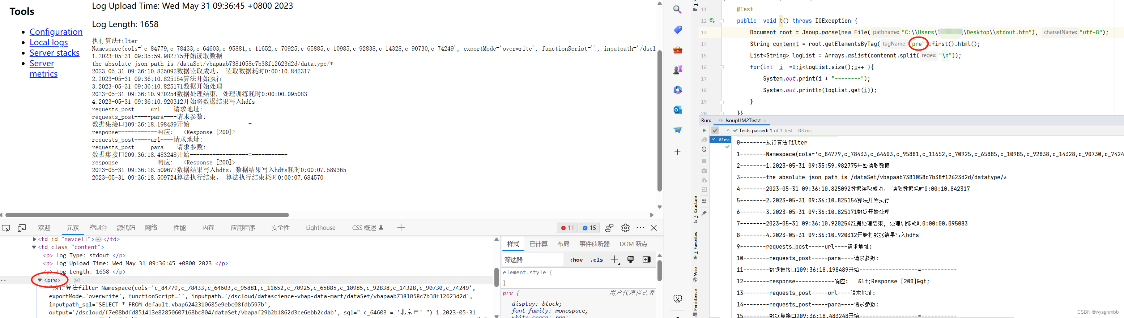Close the DevTools panel
Image resolution: width=1124 pixels, height=318 pixels.
[x=653, y=228]
